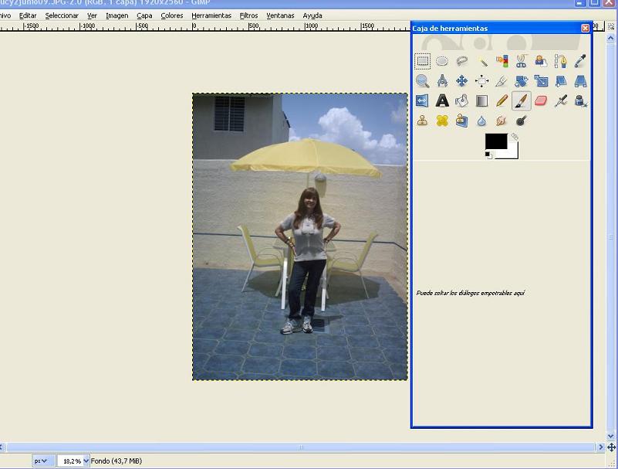
Task: Select the Text tool
Action: (x=442, y=100)
